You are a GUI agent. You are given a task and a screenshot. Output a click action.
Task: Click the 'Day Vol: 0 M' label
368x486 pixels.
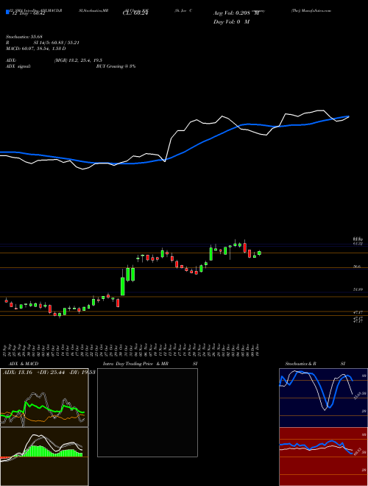click(231, 22)
